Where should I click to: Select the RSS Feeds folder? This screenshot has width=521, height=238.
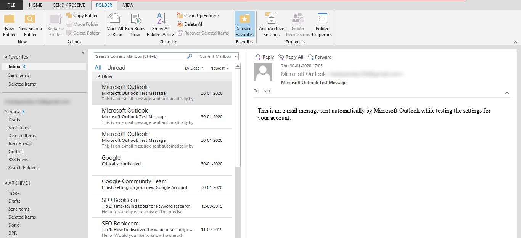coord(18,160)
